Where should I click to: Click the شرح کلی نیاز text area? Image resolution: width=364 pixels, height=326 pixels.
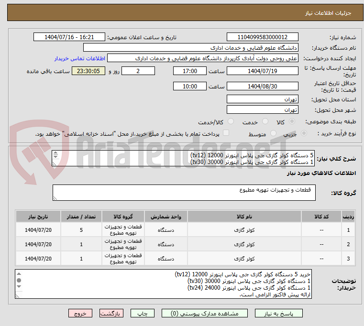pos(183,159)
